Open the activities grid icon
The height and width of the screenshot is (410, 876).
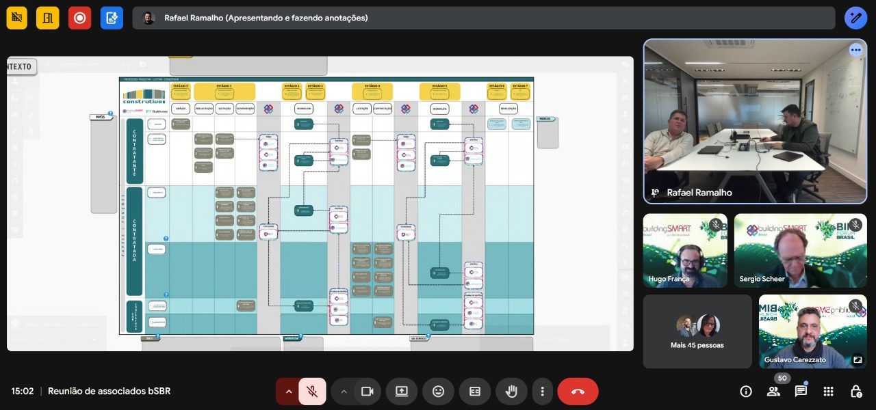coord(828,392)
